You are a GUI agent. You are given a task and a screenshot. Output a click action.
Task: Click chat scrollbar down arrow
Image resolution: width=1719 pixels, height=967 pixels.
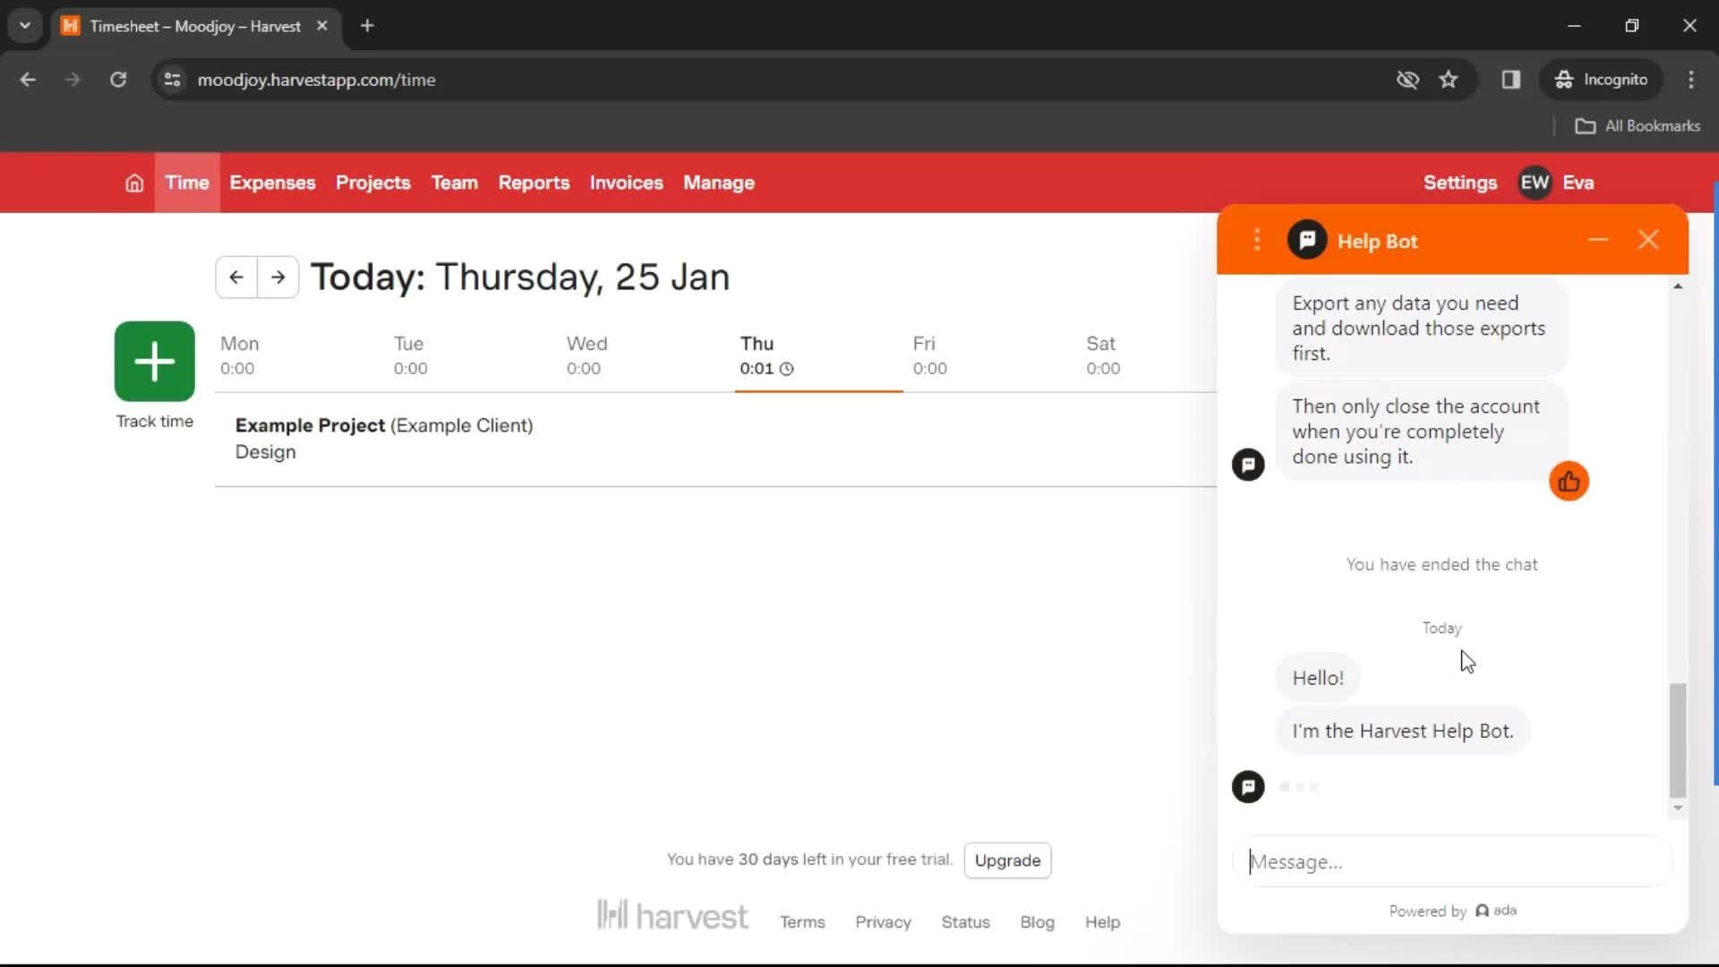pos(1678,808)
